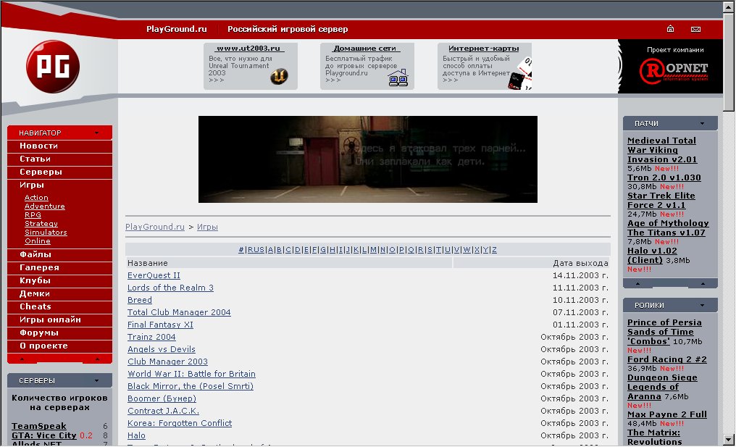Image resolution: width=736 pixels, height=447 pixels.
Task: Open World War II: Battle for Britain
Action: (x=191, y=374)
